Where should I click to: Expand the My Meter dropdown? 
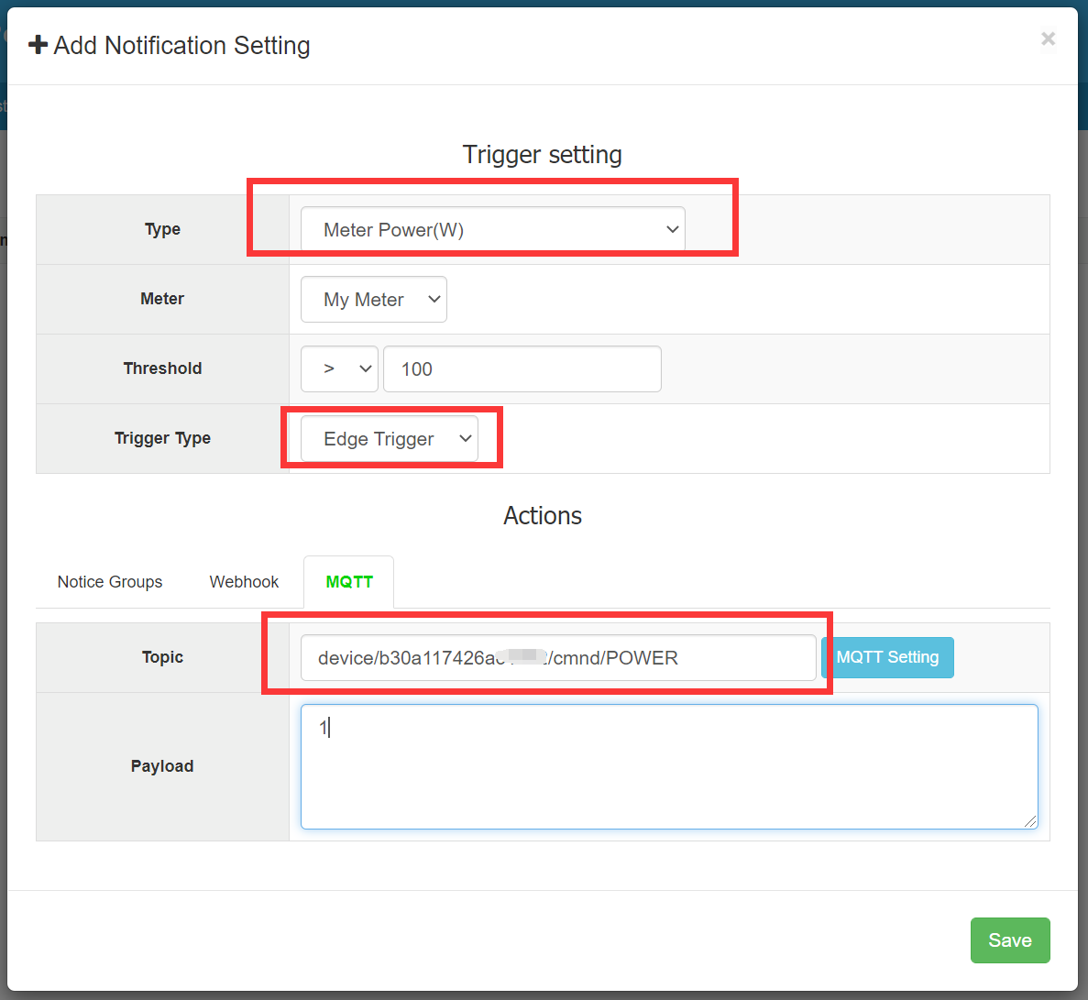point(373,300)
